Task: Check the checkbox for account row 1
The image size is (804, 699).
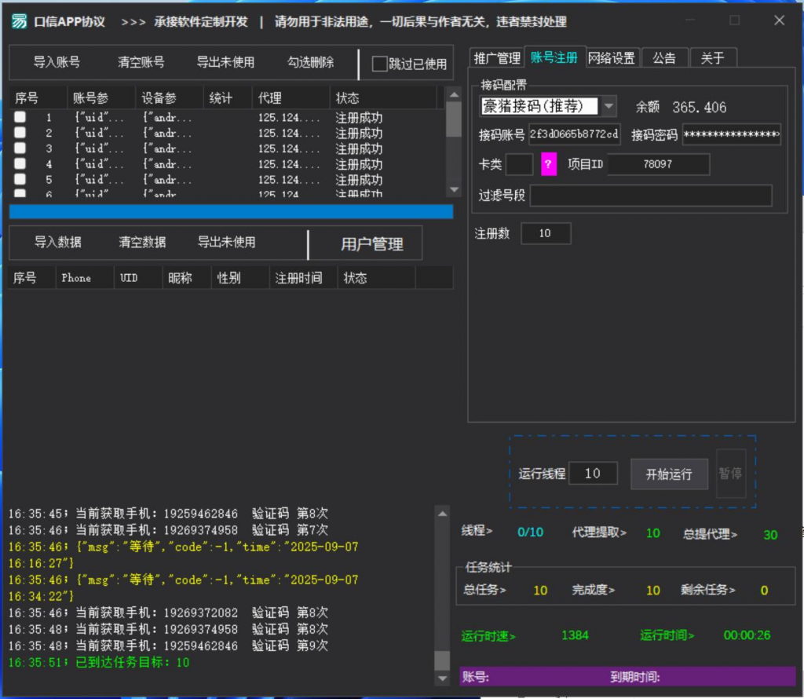Action: click(x=20, y=118)
